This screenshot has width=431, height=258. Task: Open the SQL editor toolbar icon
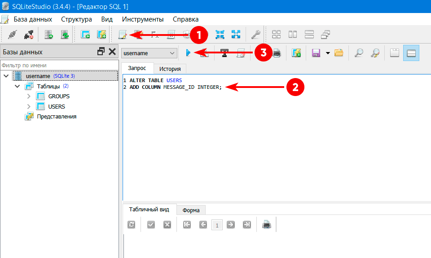[122, 35]
